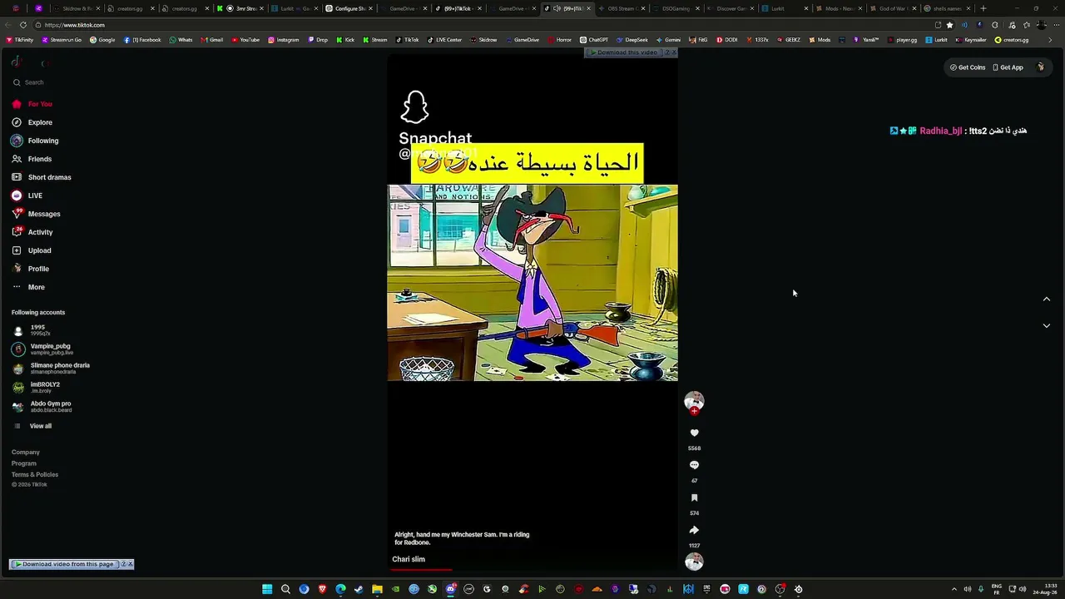Open Chari slim creator profile
The width and height of the screenshot is (1065, 599).
(409, 559)
